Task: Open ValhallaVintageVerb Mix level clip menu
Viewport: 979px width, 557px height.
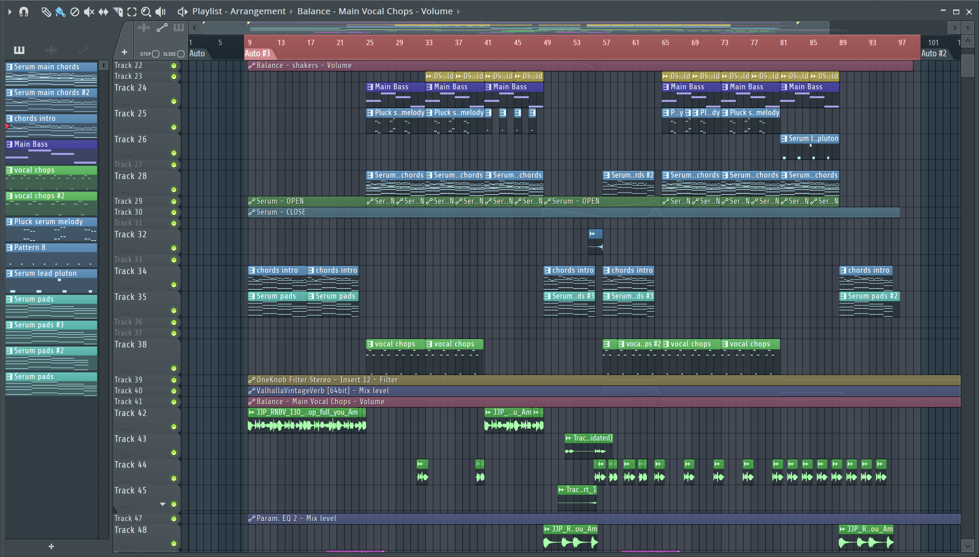Action: coord(252,391)
